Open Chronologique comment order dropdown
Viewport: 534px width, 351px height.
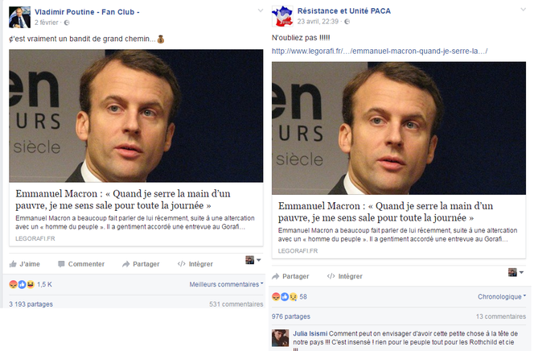pos(502,296)
